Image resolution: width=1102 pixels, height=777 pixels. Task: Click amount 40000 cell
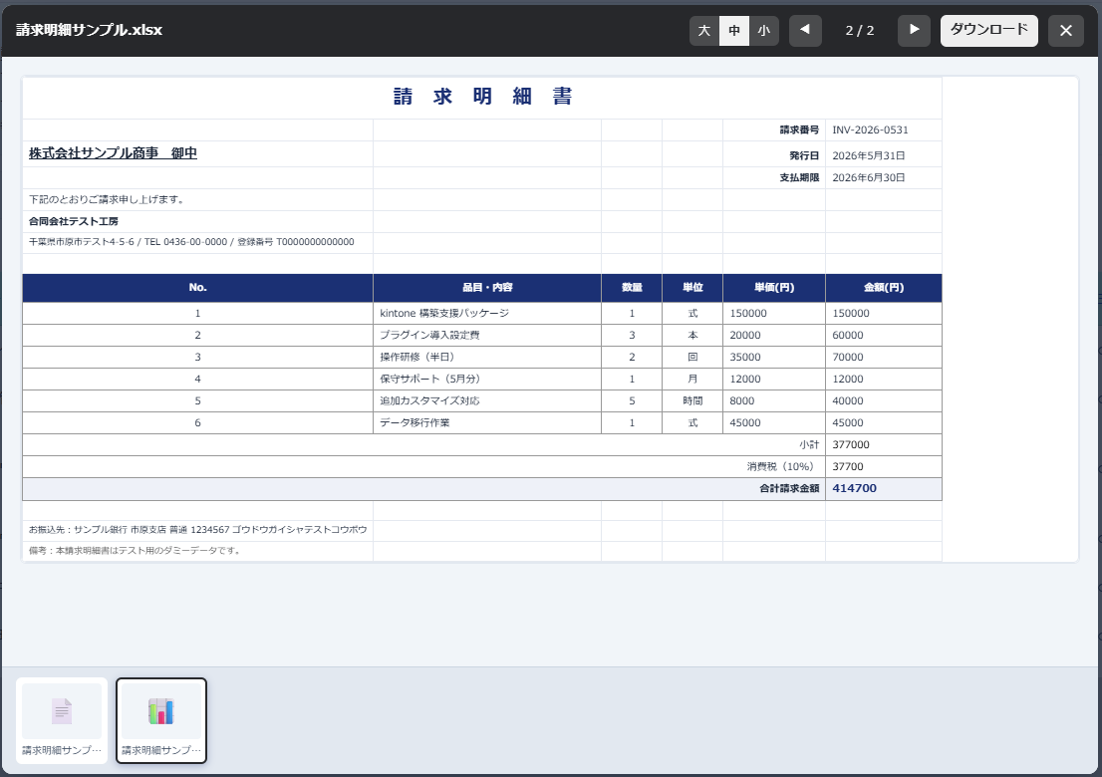tap(884, 400)
